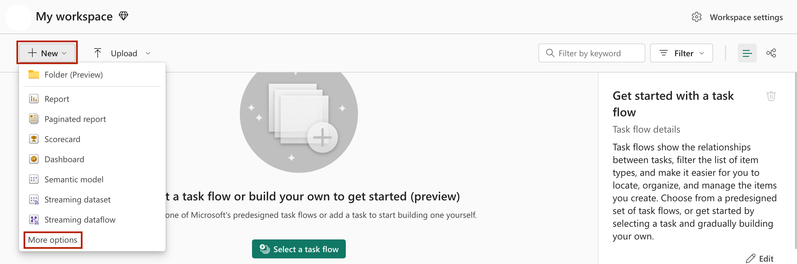Click the search magnifier icon
This screenshot has height=264, width=797.
pos(550,53)
